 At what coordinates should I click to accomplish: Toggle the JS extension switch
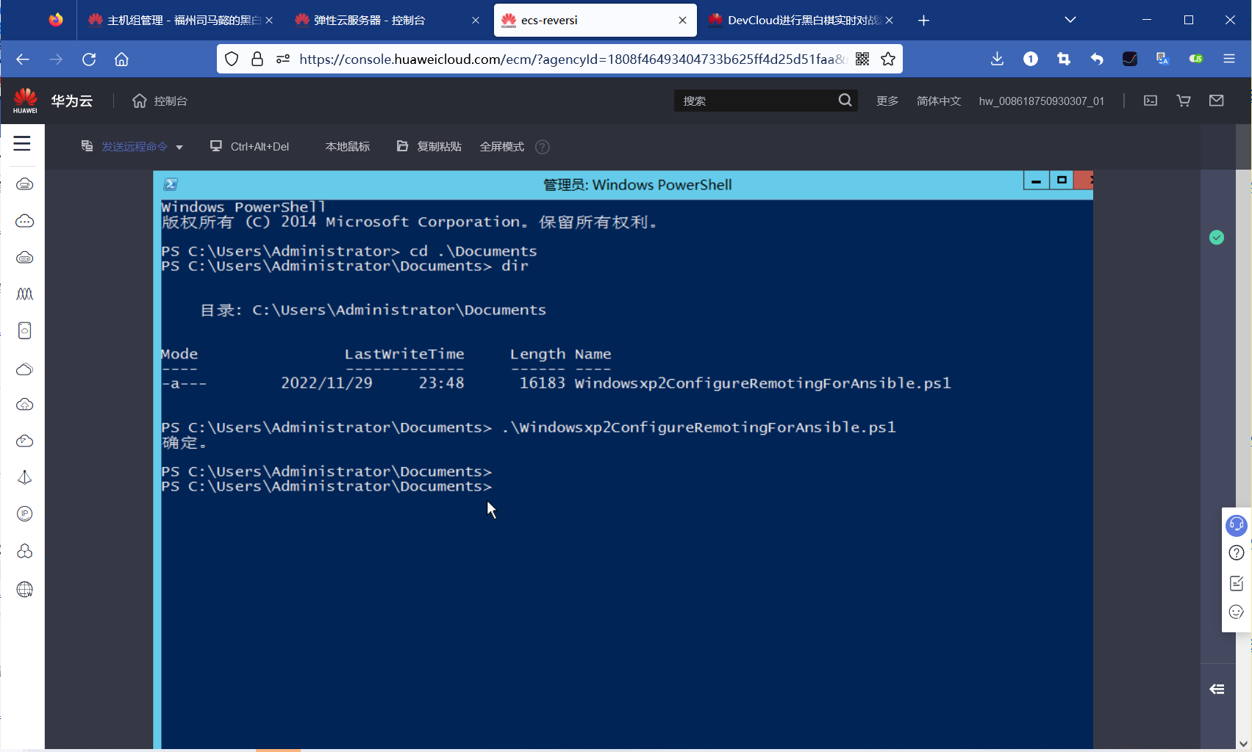(1196, 59)
